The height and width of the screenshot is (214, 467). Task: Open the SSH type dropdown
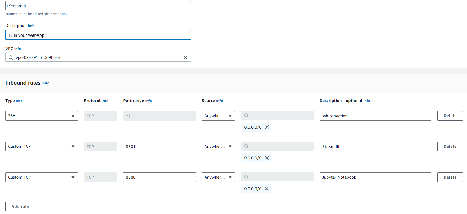(41, 116)
